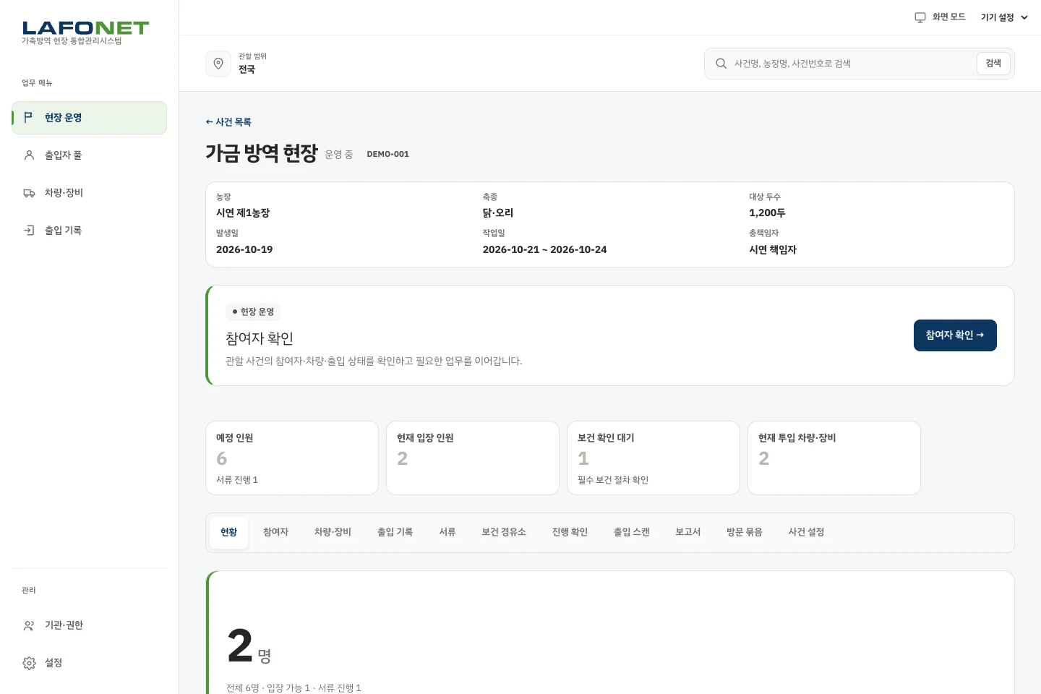Image resolution: width=1041 pixels, height=694 pixels.
Task: Click the 현재 입장 인원 stat card
Action: [x=473, y=458]
